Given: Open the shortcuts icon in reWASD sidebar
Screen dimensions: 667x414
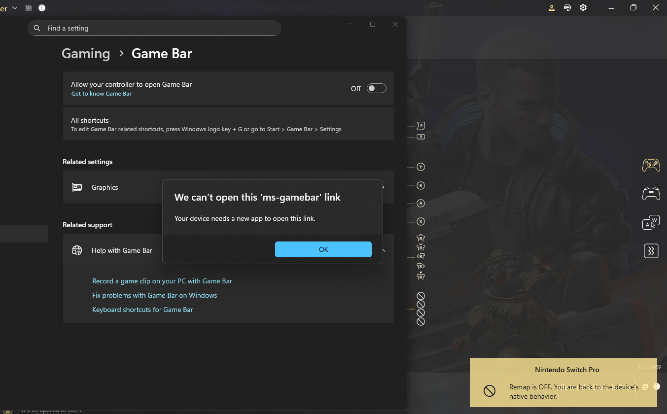Looking at the screenshot, I should [x=651, y=251].
